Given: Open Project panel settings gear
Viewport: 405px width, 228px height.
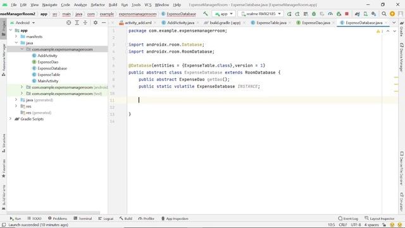Looking at the screenshot, I should coord(96,23).
